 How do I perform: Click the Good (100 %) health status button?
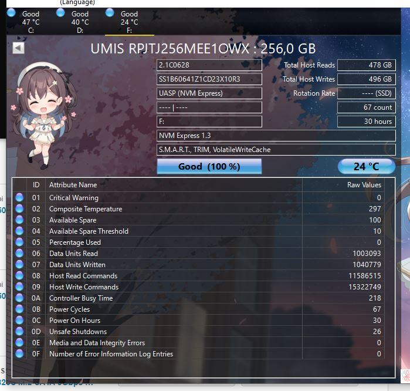(x=209, y=167)
